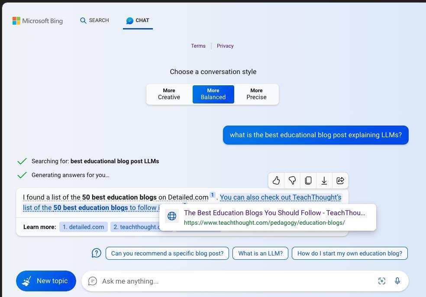Click the thumbs down dislike icon

tap(292, 181)
